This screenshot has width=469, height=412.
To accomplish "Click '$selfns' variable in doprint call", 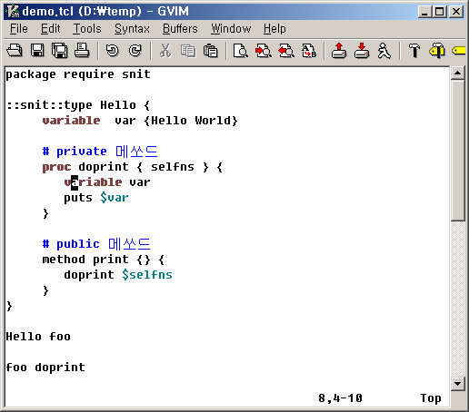I will click(147, 275).
